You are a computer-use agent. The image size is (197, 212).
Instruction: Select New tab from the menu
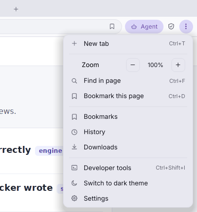(128, 44)
